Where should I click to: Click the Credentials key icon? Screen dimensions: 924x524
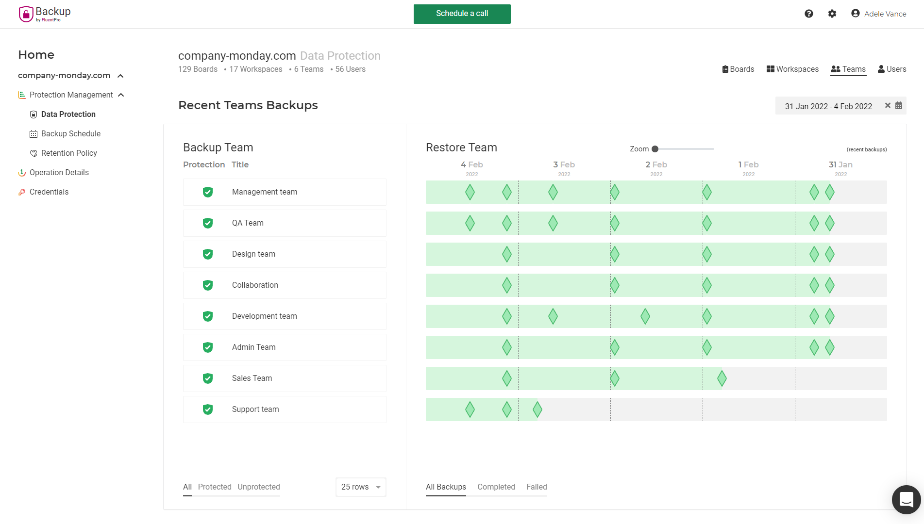pos(22,192)
